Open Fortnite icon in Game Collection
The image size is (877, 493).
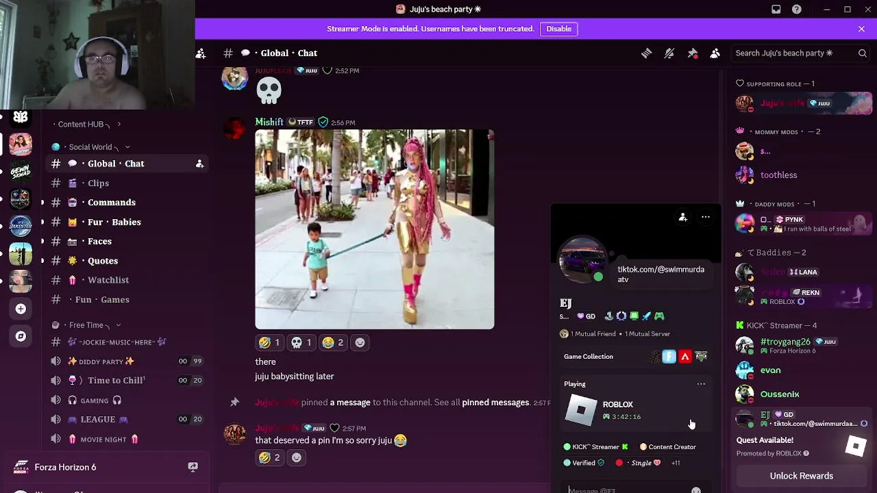pos(669,357)
